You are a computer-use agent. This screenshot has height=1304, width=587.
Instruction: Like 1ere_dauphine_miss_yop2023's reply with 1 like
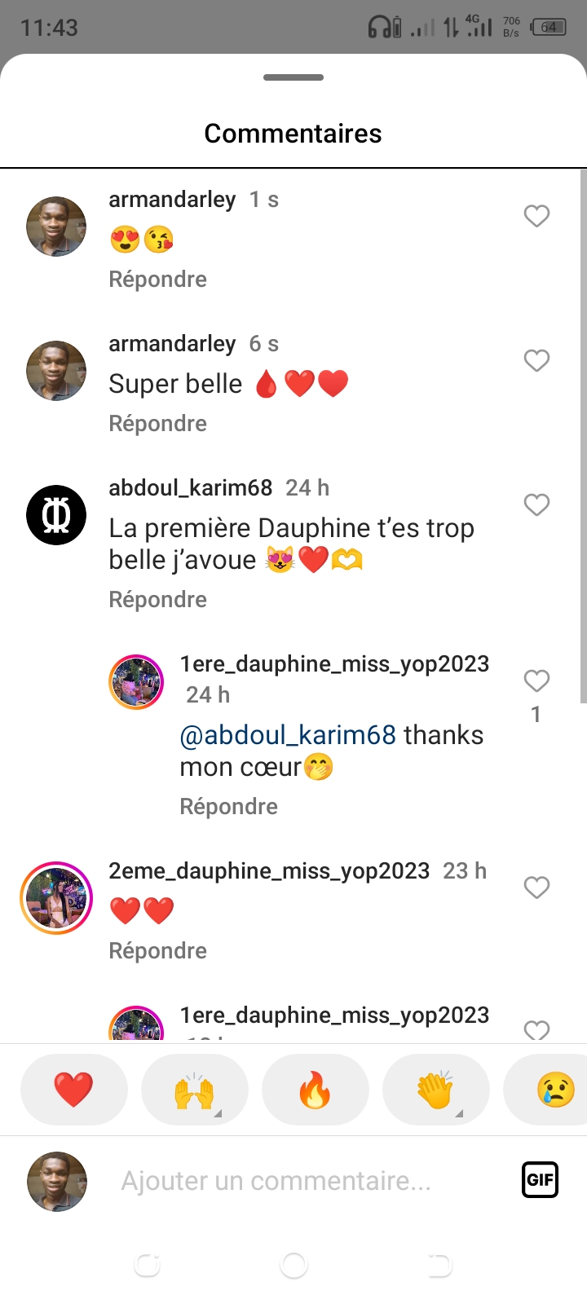click(x=536, y=681)
